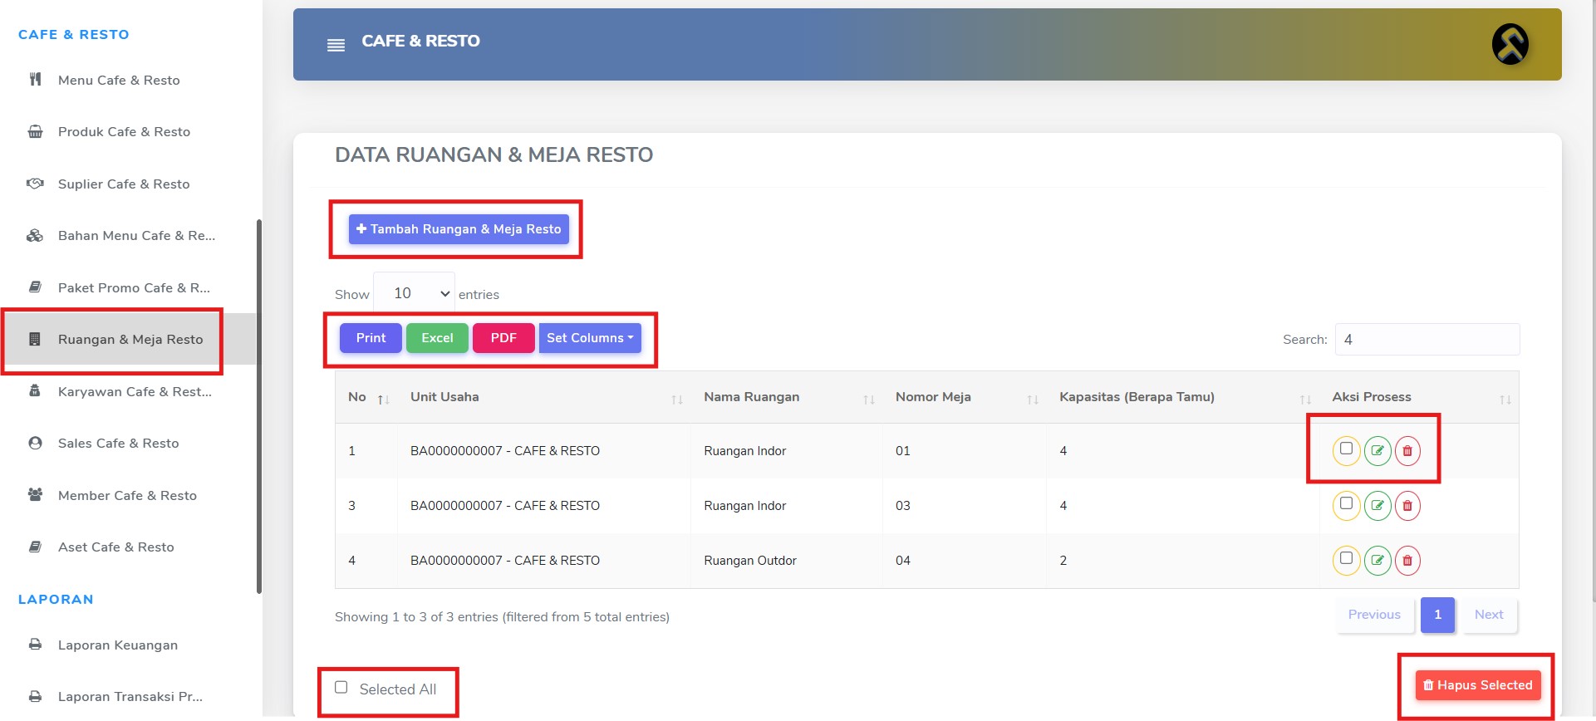Open the Show entries count dropdown

(414, 293)
